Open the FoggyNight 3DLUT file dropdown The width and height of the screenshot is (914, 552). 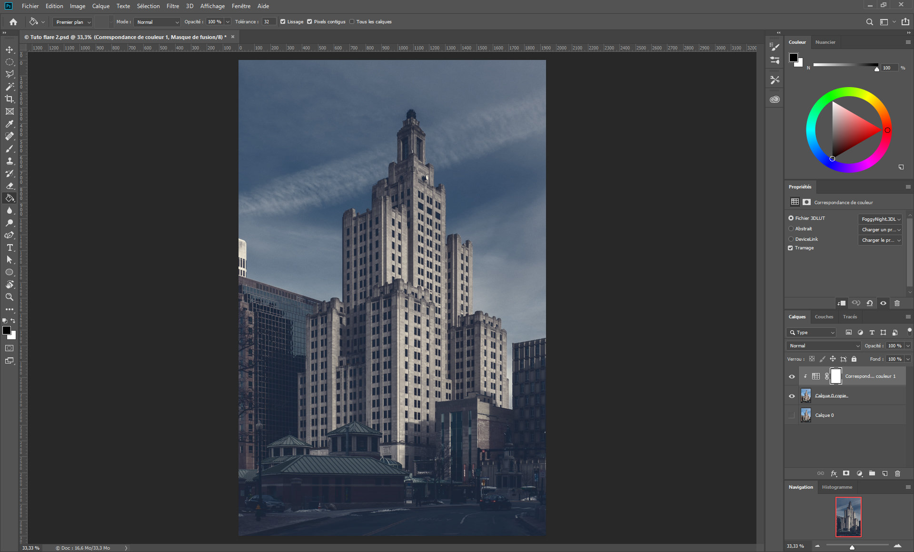(x=880, y=219)
